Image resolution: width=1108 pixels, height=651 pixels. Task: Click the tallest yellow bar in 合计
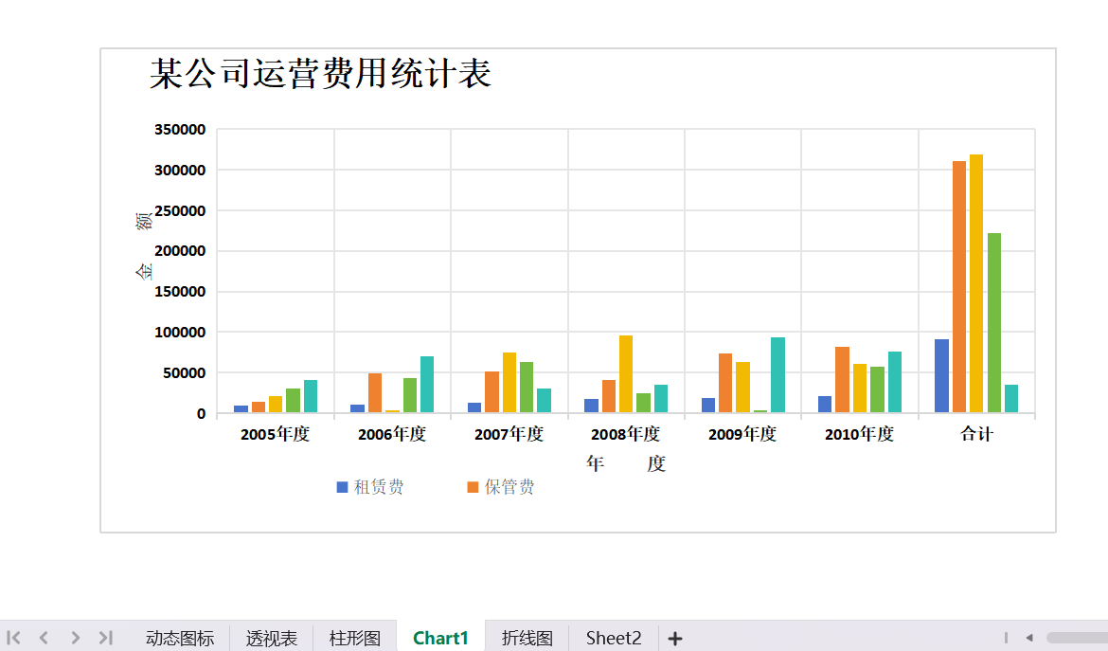click(x=976, y=284)
